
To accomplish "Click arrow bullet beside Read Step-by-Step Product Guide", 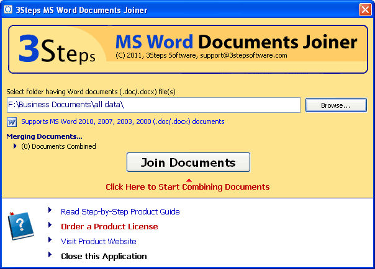I will point(50,211).
